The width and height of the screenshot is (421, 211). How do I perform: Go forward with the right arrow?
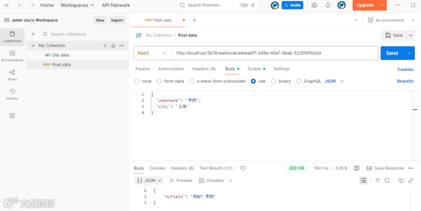[32, 5]
